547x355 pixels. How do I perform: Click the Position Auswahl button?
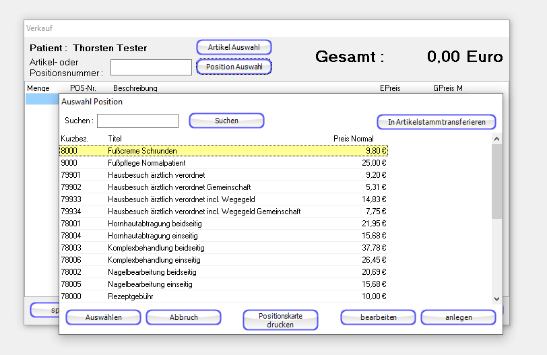coord(234,67)
